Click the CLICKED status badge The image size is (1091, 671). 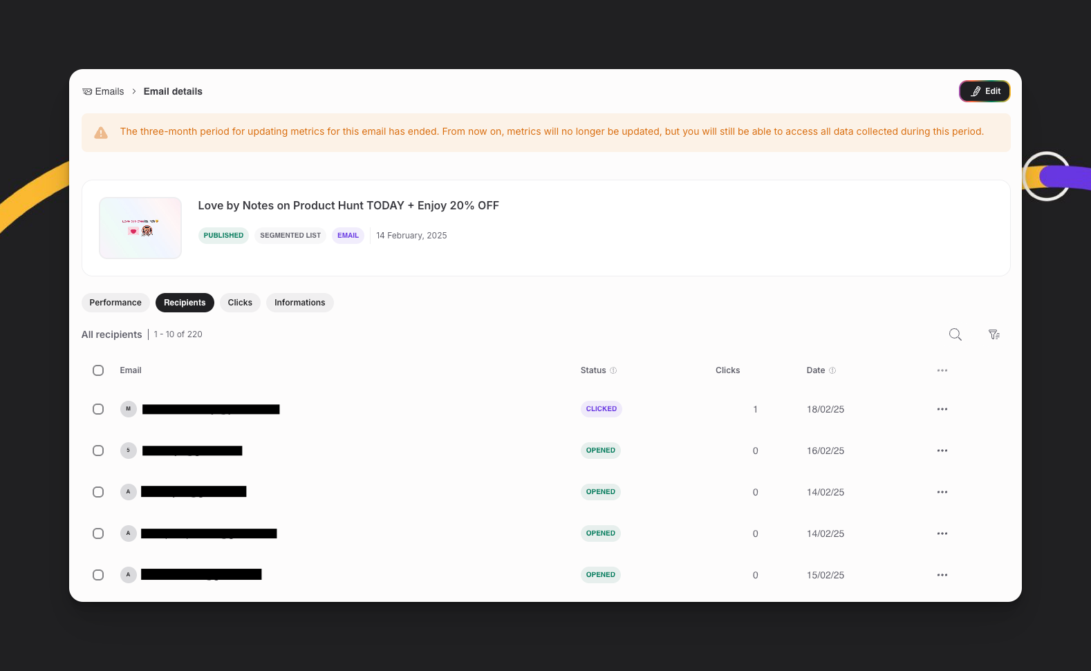[x=601, y=409]
